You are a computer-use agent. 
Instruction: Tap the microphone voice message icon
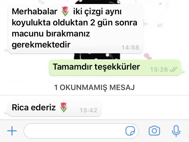click(176, 131)
